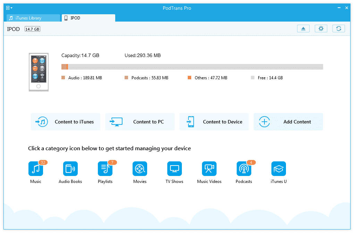
Task: Open the TV Shows category
Action: click(x=174, y=169)
